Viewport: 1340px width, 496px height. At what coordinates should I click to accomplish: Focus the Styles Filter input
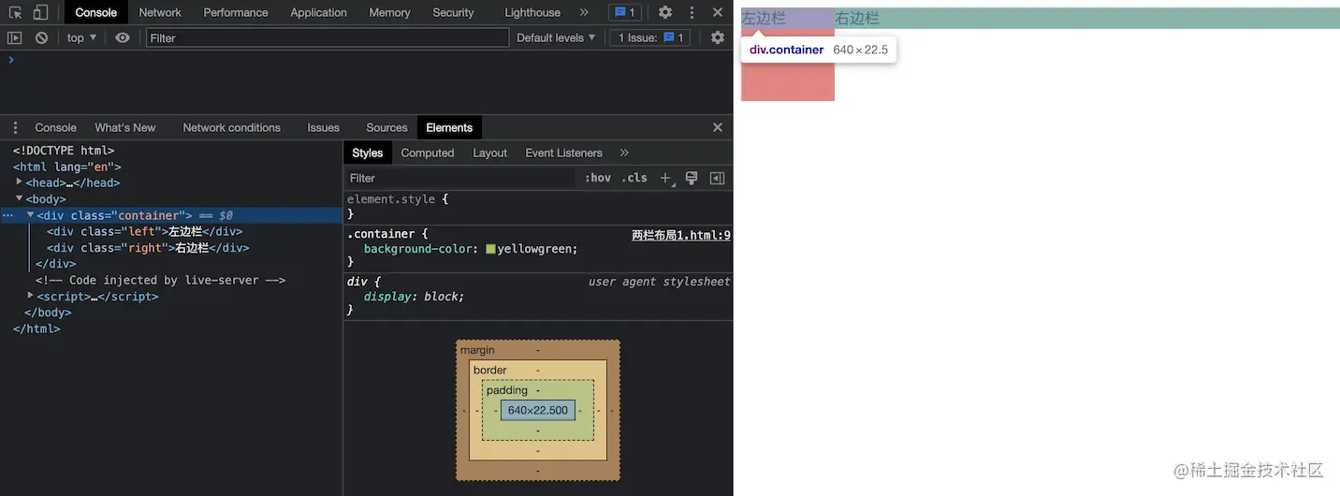point(460,178)
